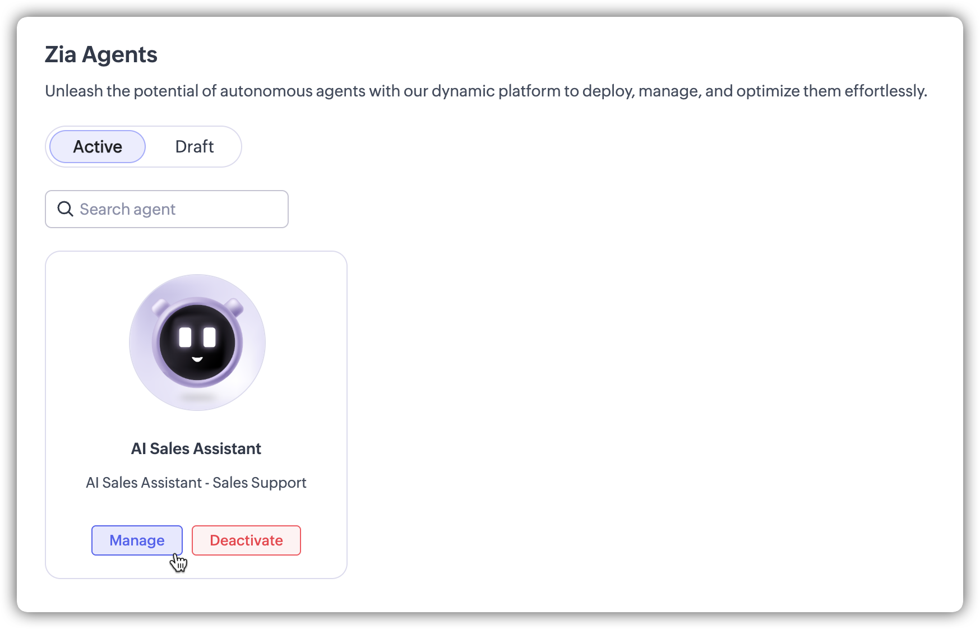The image size is (980, 629).
Task: Click the shadow beneath the robot avatar
Action: pyautogui.click(x=197, y=397)
